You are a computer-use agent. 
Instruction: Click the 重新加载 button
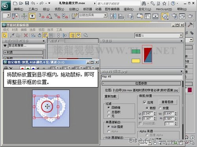click(110, 97)
